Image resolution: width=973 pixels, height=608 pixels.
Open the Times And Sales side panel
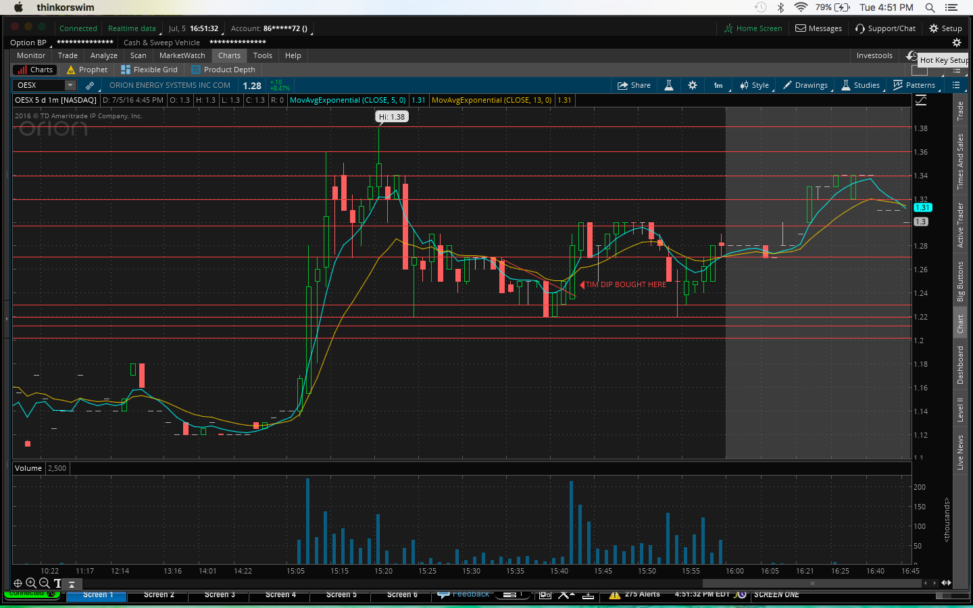click(960, 161)
